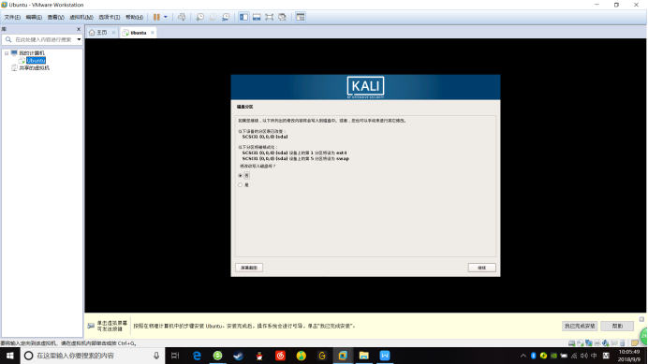
Task: Toggle the thumbnail bar view
Action: tap(257, 17)
